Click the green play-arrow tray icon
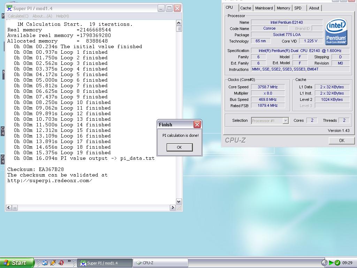357x268 pixels. [331, 263]
